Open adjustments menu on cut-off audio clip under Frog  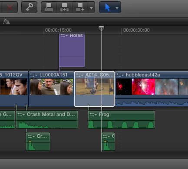tap(106, 136)
